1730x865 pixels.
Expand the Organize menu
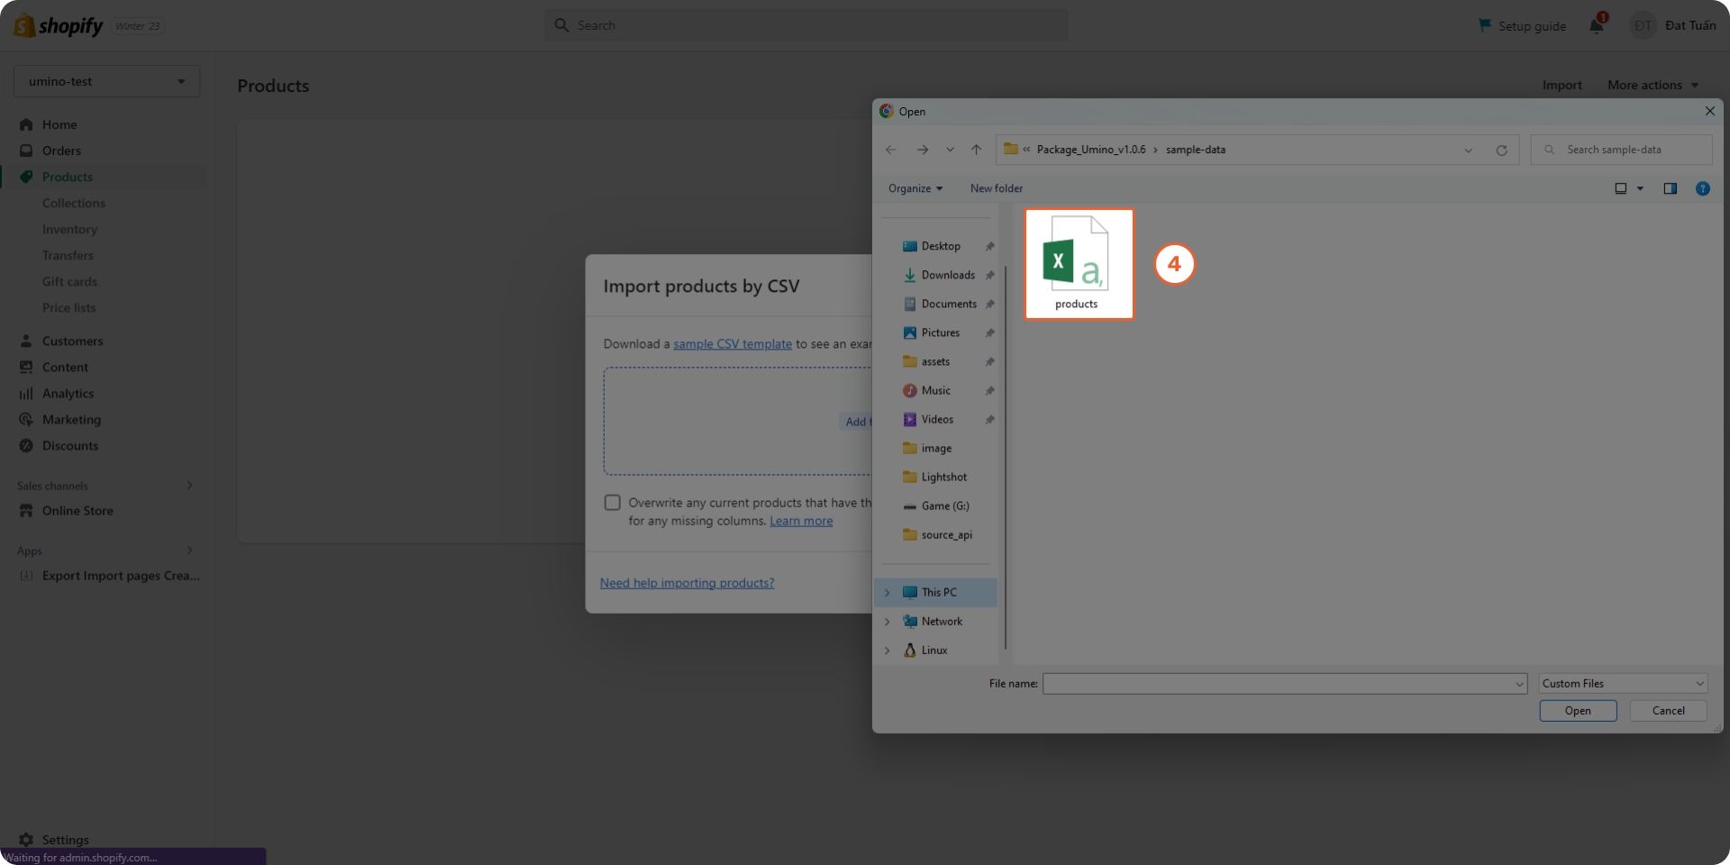[915, 188]
